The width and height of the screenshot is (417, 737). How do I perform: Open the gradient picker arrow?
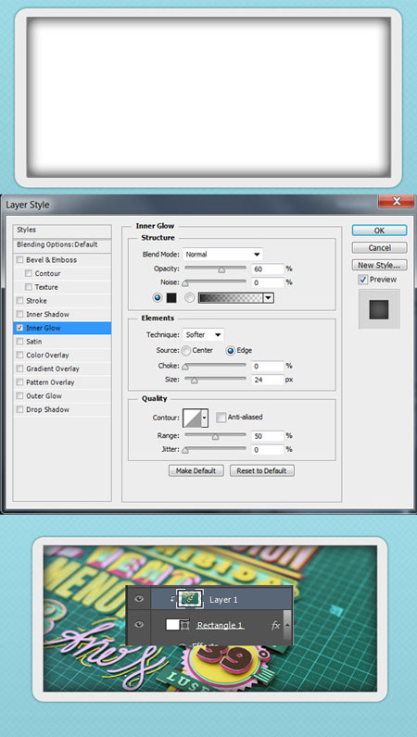[269, 298]
